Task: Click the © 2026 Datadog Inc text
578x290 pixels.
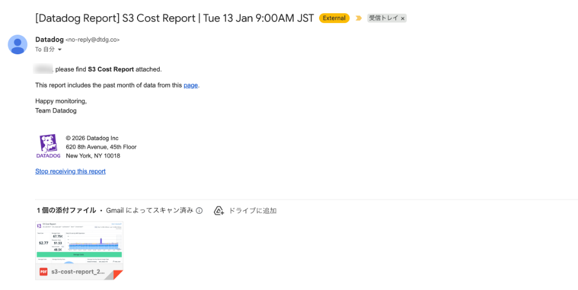Action: [92, 138]
